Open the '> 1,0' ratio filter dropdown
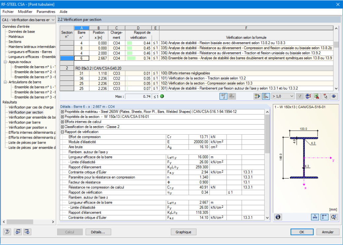This screenshot has width=343, height=245. pos(283,96)
